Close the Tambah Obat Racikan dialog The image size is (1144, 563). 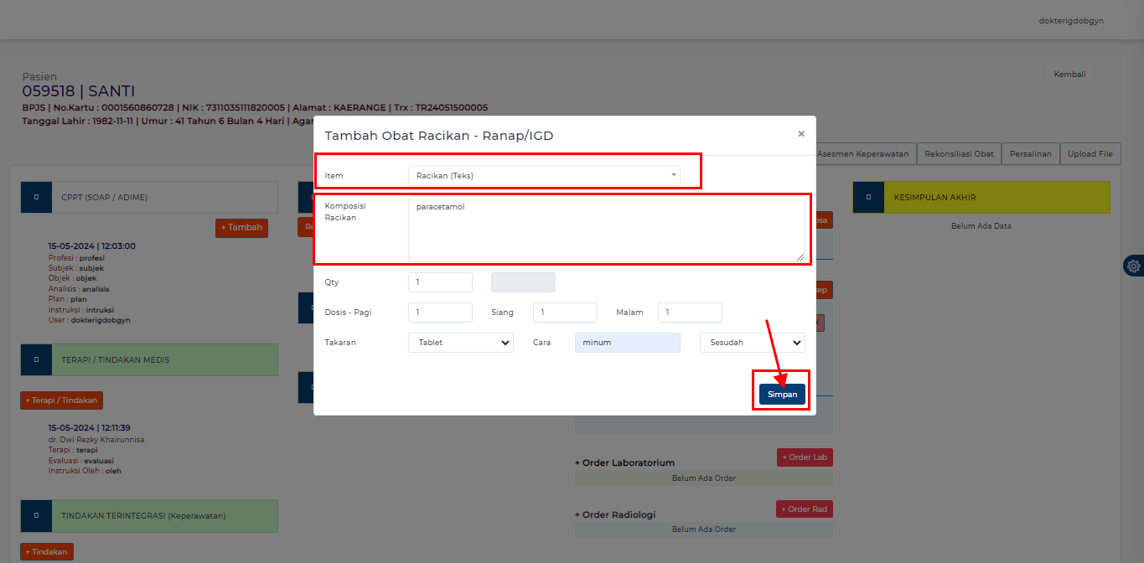pos(800,134)
